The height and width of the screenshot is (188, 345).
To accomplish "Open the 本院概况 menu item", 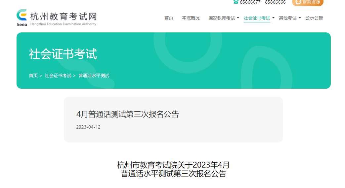I will (191, 18).
